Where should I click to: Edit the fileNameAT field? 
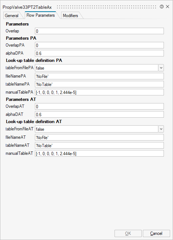100,137
